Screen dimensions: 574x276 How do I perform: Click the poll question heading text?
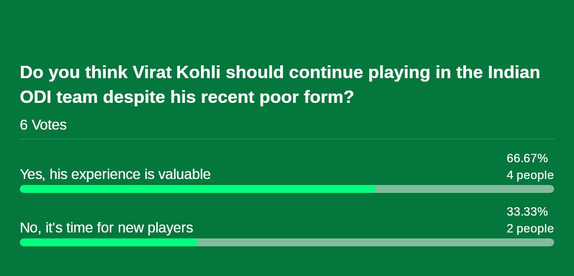click(x=280, y=85)
